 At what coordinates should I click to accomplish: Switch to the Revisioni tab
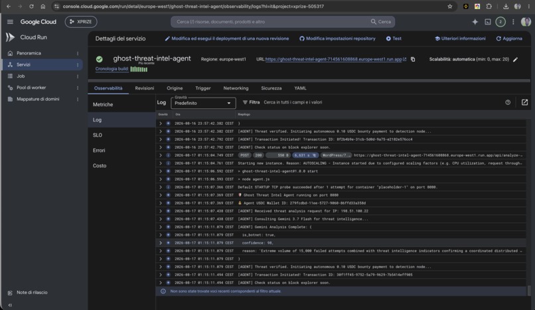click(144, 88)
